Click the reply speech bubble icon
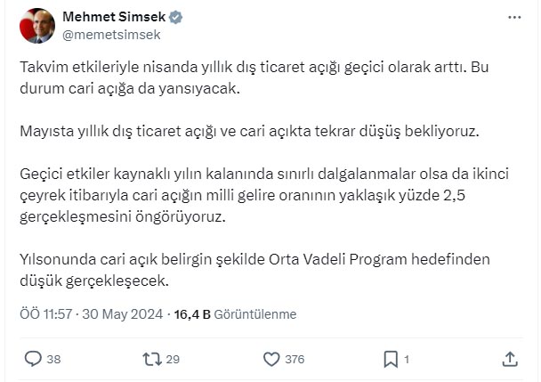 point(33,359)
